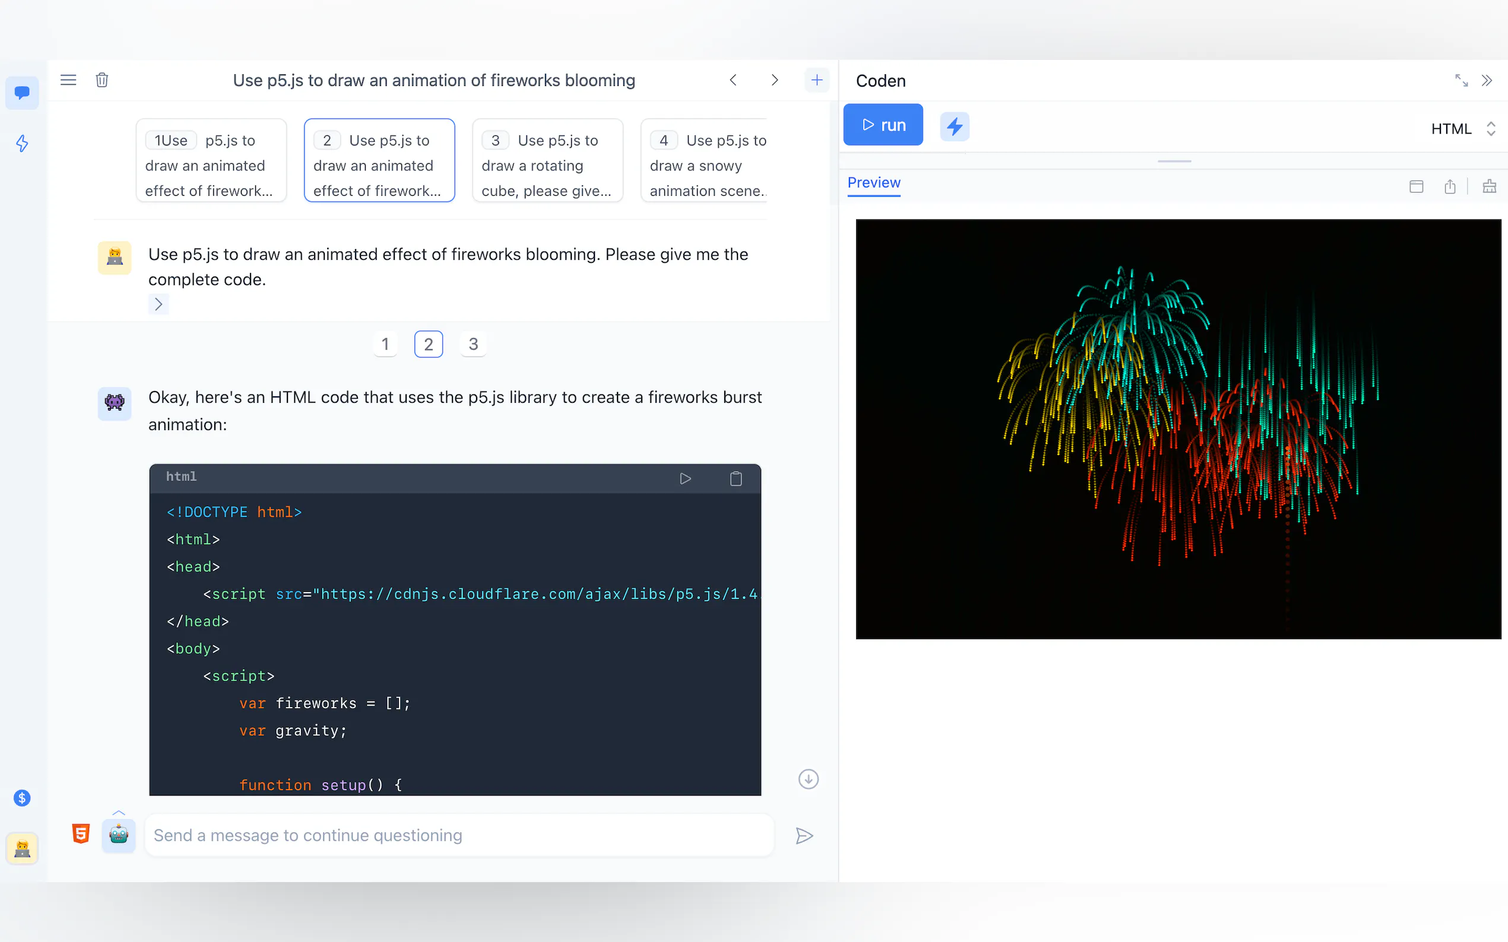Delete conversation with the trash icon
This screenshot has width=1508, height=942.
102,79
